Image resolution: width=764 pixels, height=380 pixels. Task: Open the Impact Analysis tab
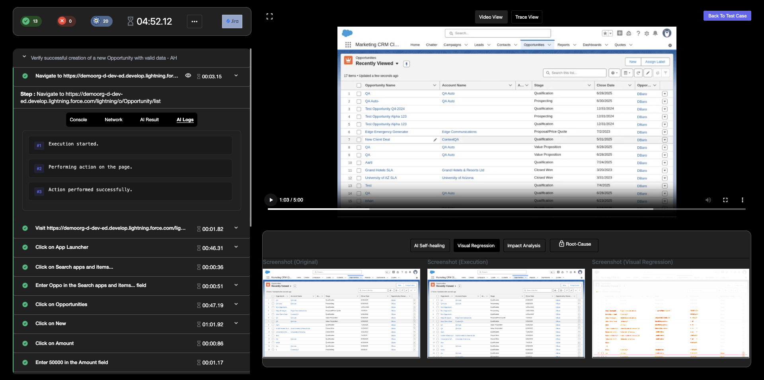pos(523,246)
